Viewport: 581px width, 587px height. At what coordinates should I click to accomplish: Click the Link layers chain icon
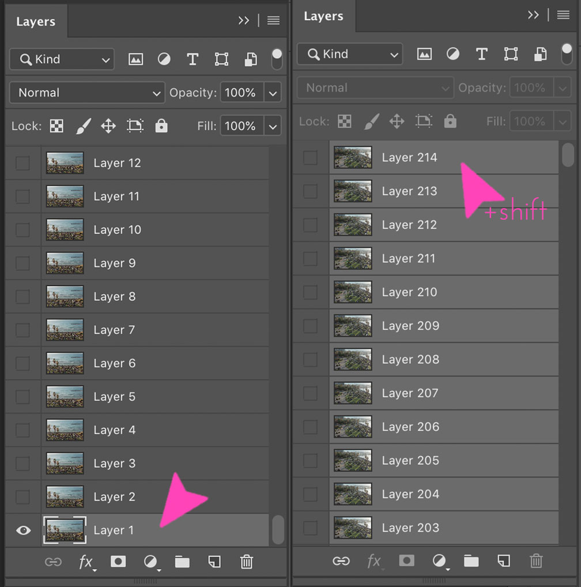click(x=53, y=562)
